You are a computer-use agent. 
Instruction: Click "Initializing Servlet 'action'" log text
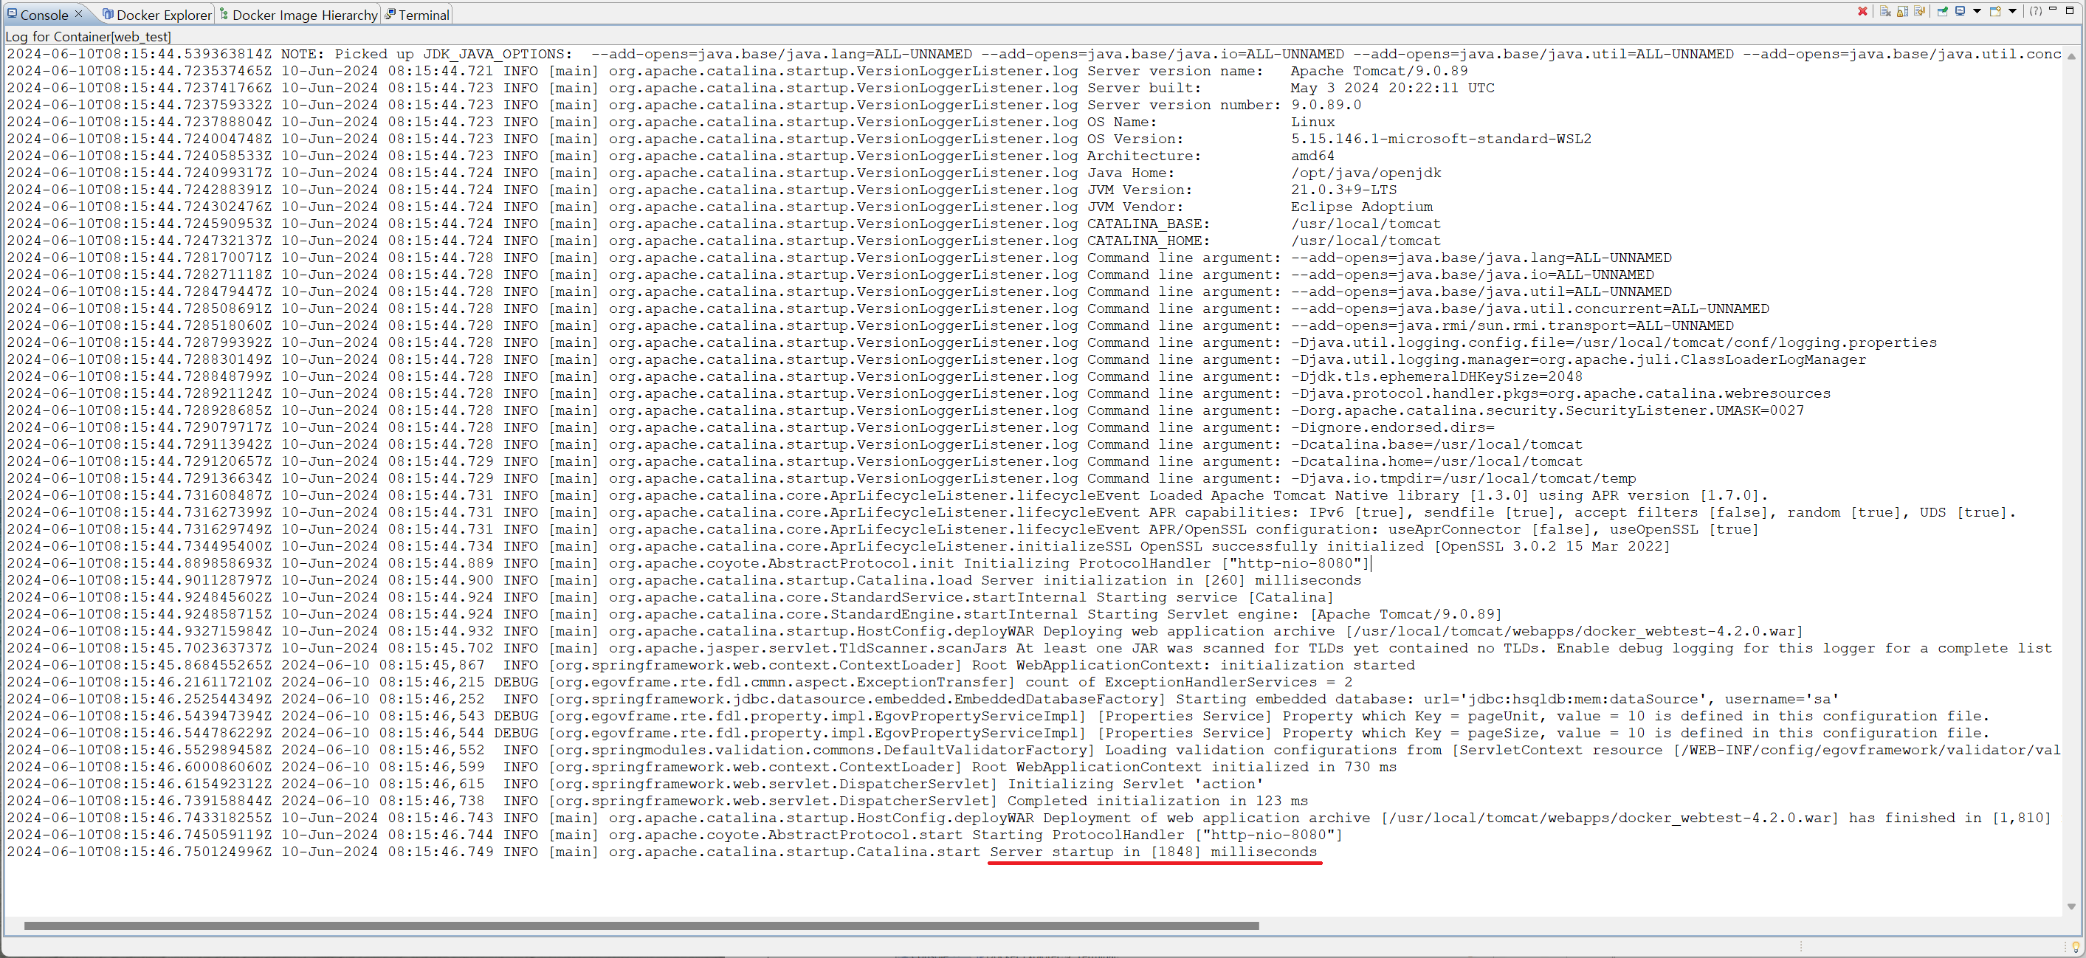pos(1135,785)
